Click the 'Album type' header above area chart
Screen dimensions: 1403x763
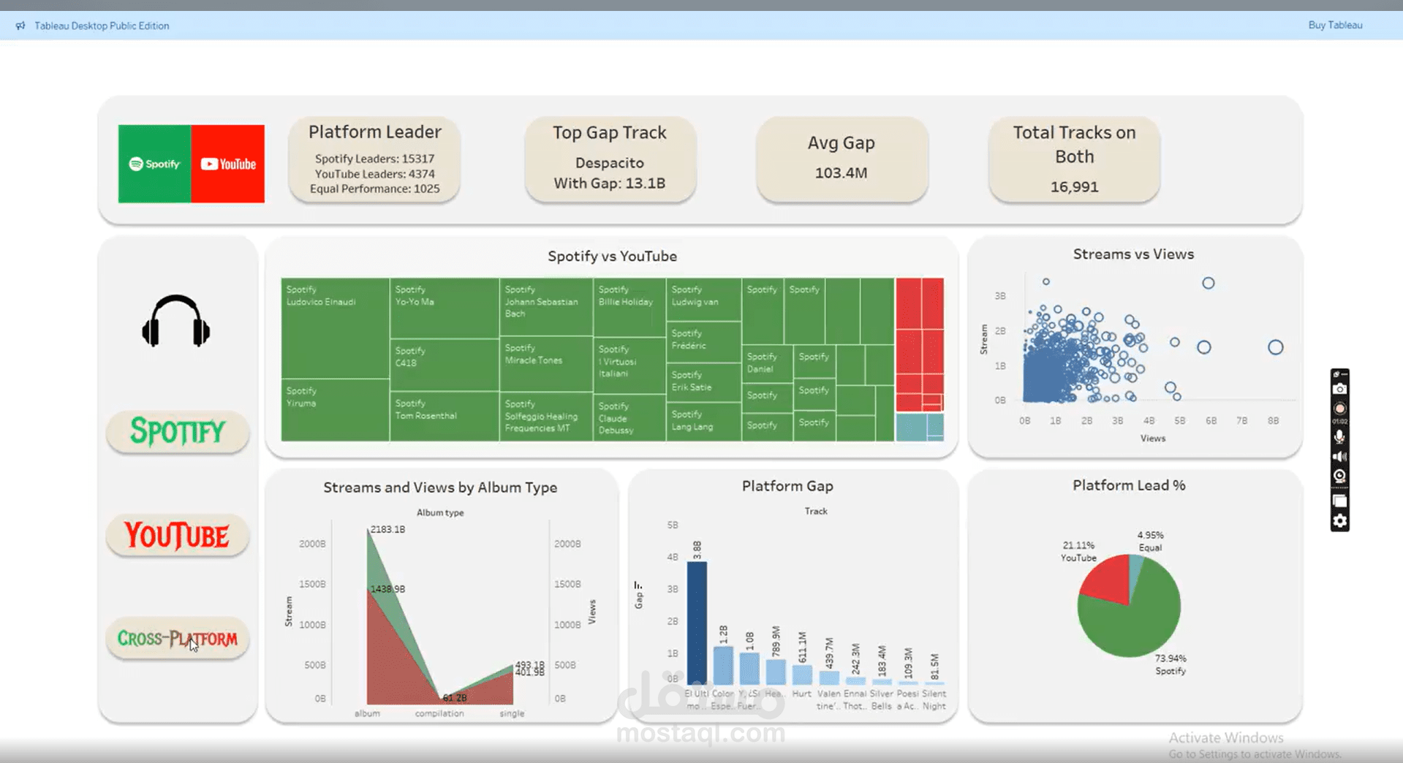(x=440, y=512)
